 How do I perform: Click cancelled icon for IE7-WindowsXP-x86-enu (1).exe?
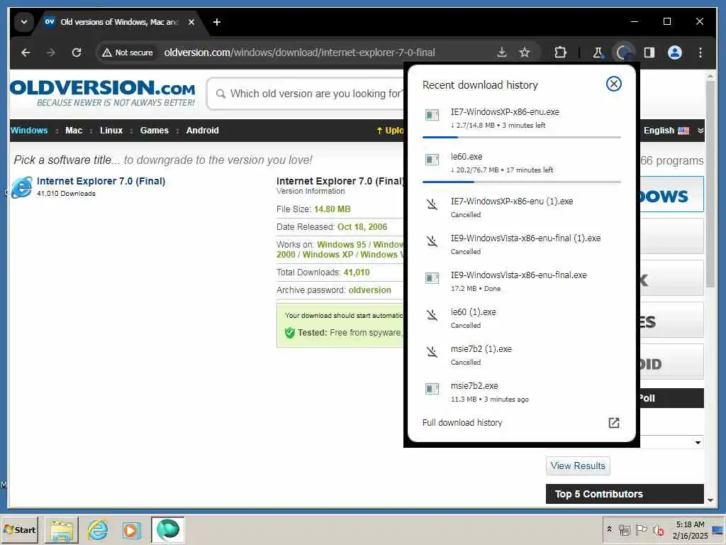point(432,204)
